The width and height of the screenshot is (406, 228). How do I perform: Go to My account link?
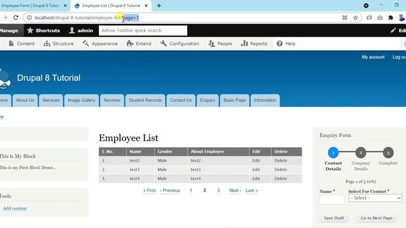coord(373,57)
